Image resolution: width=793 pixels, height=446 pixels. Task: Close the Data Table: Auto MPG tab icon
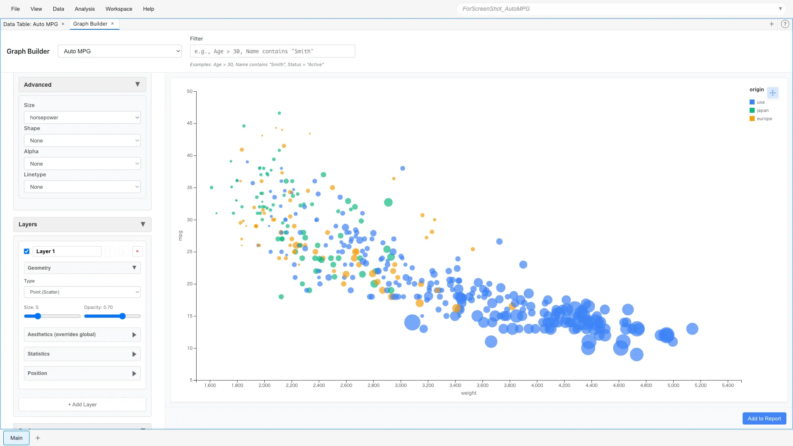point(63,24)
